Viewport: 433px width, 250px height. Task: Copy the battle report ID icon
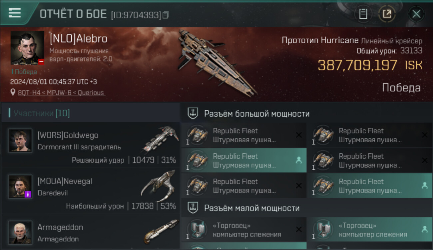166,15
